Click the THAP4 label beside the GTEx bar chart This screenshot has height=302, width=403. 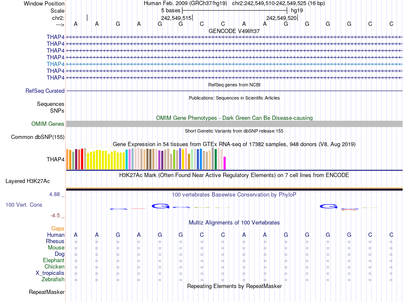coord(56,159)
